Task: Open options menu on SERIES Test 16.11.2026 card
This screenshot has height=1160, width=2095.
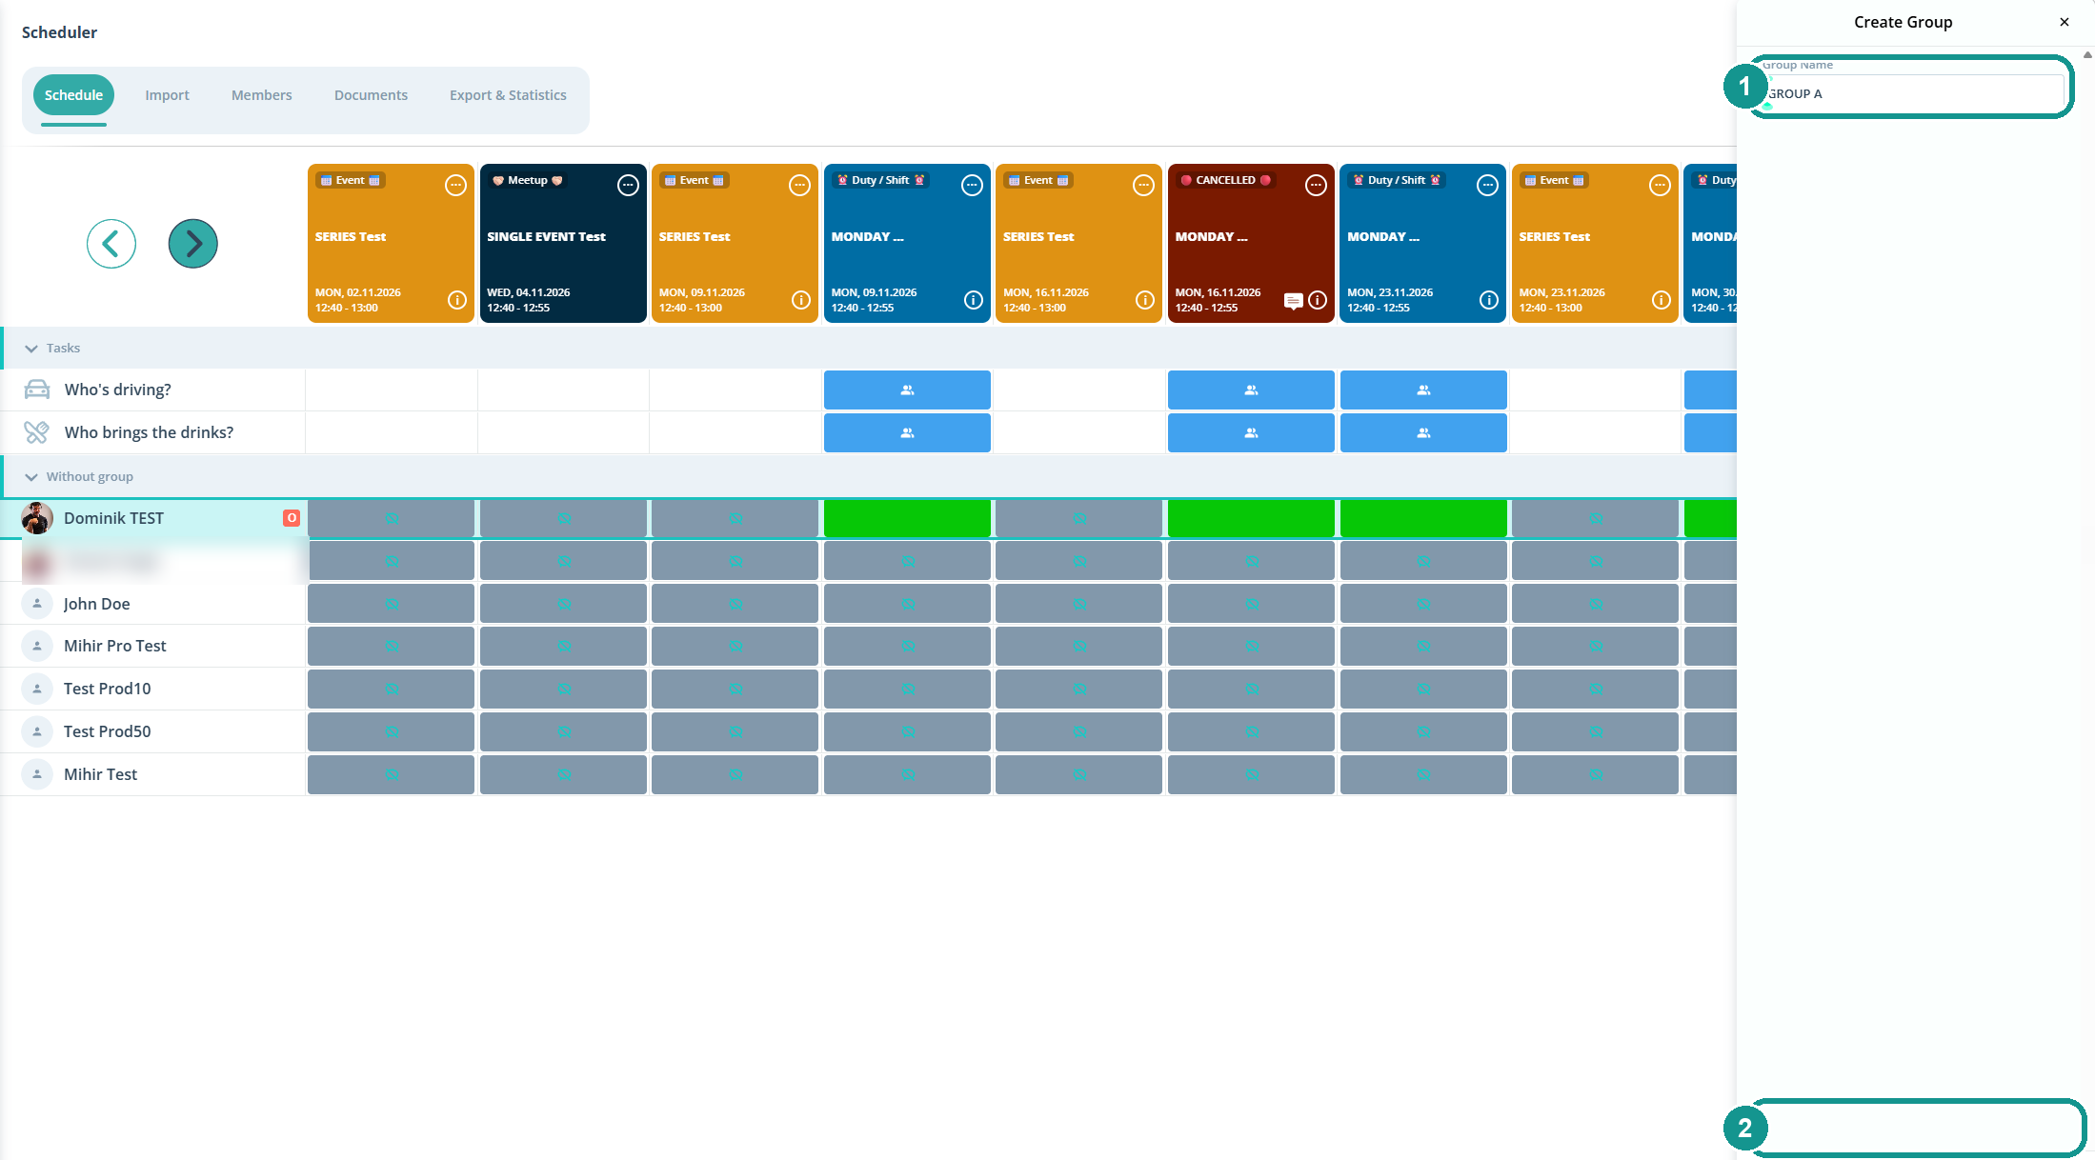Action: [1143, 186]
